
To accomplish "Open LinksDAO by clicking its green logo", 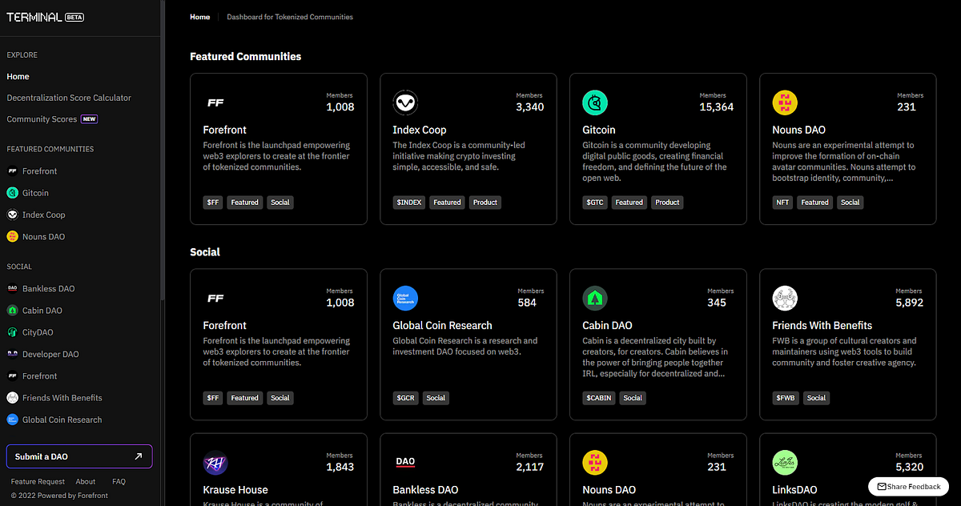I will (x=785, y=462).
